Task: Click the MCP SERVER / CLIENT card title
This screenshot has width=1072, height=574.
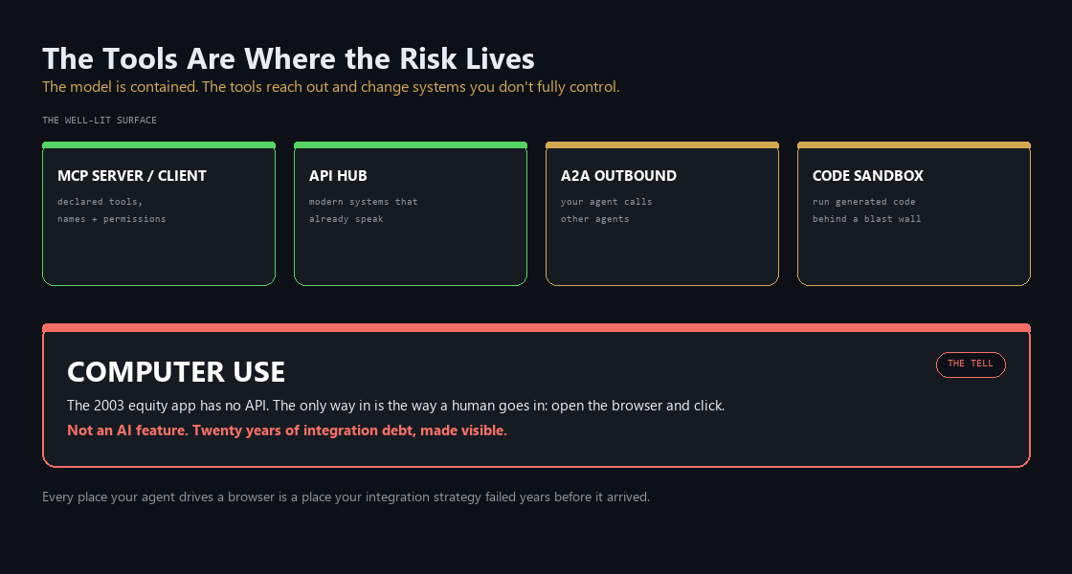Action: point(132,176)
